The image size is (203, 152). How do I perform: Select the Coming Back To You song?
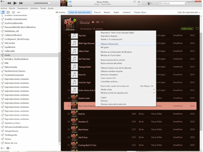130,145
